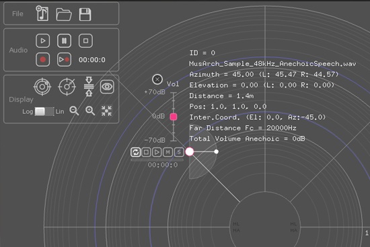
Task: Open a saved configuration folder
Action: [64, 14]
